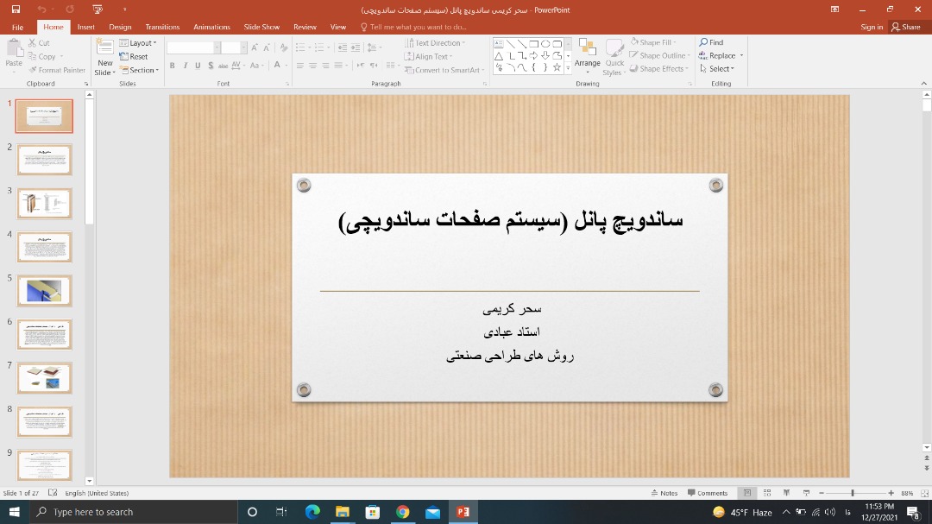Select the star shape in shapes gallery
Viewport: 932px width, 524px height.
click(x=557, y=67)
